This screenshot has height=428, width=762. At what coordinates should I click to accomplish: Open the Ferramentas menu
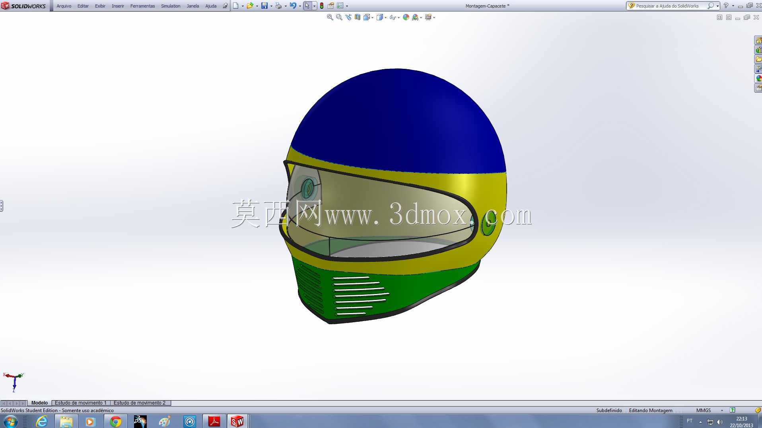click(x=142, y=6)
